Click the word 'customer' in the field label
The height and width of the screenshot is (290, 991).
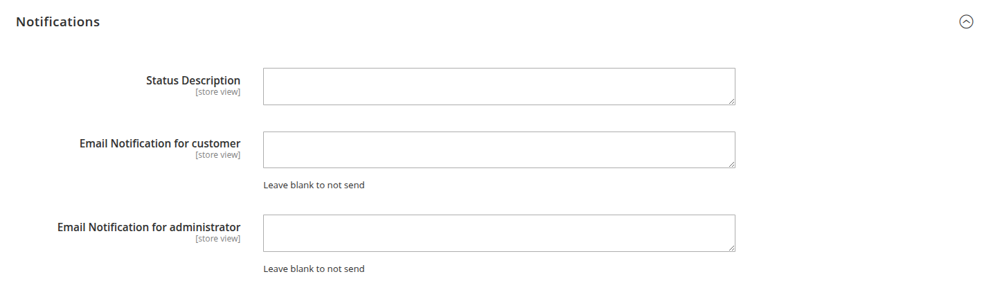(216, 143)
